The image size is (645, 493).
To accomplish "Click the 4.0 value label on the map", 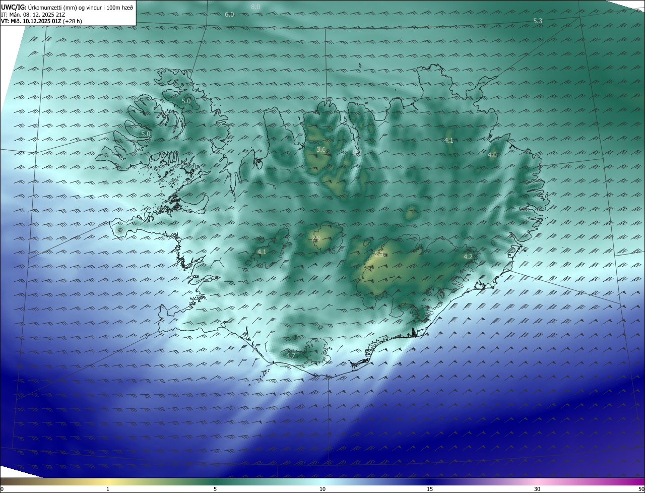I will 492,155.
